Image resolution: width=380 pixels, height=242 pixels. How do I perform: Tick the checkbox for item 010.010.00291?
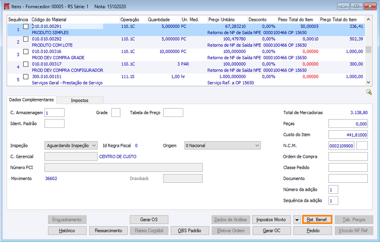pos(26,27)
